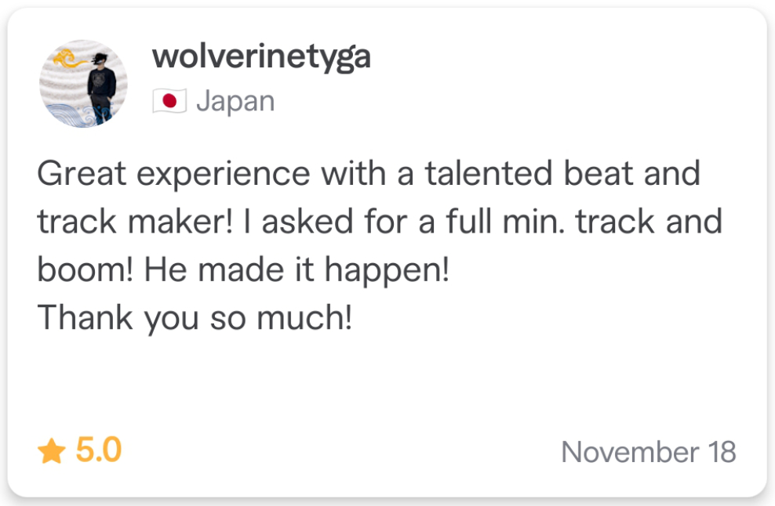This screenshot has height=506, width=775.
Task: Click the line starting 'Great experience with'
Action: 369,174
